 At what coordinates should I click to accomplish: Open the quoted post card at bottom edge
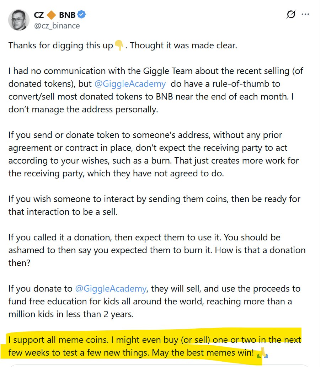[x=159, y=366]
